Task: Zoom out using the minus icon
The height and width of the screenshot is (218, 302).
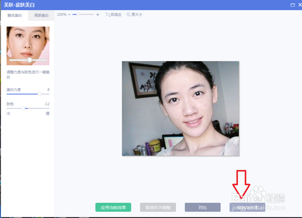Action: 69,14
